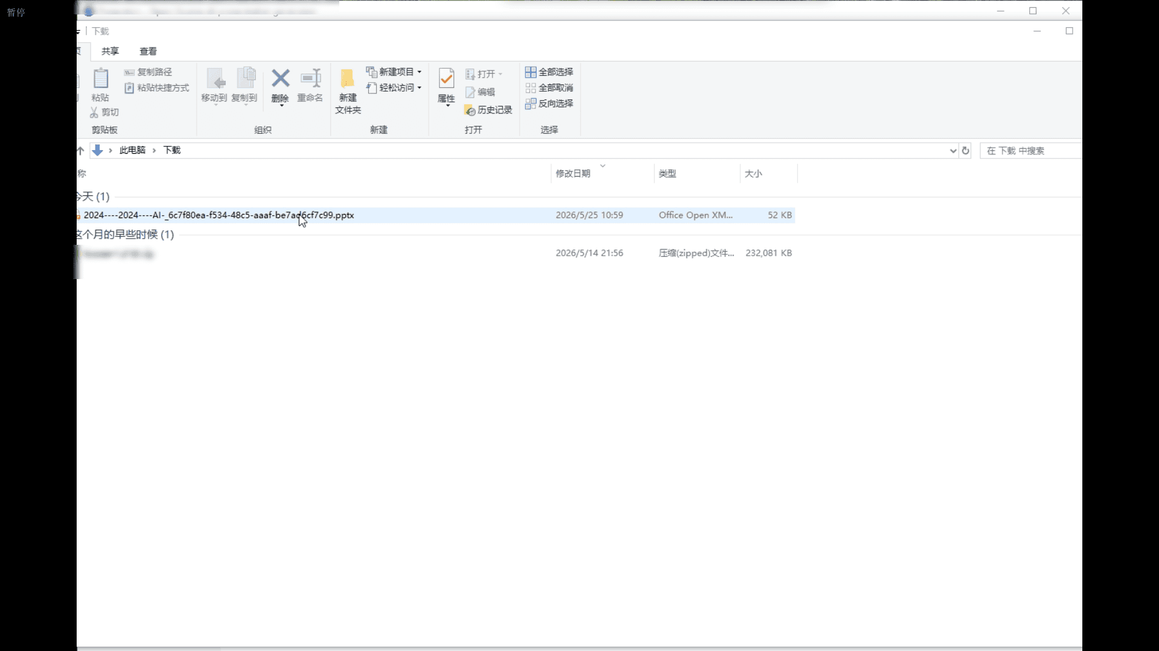1159x651 pixels.
Task: Click the Open (打开) ribbon button
Action: pos(480,74)
